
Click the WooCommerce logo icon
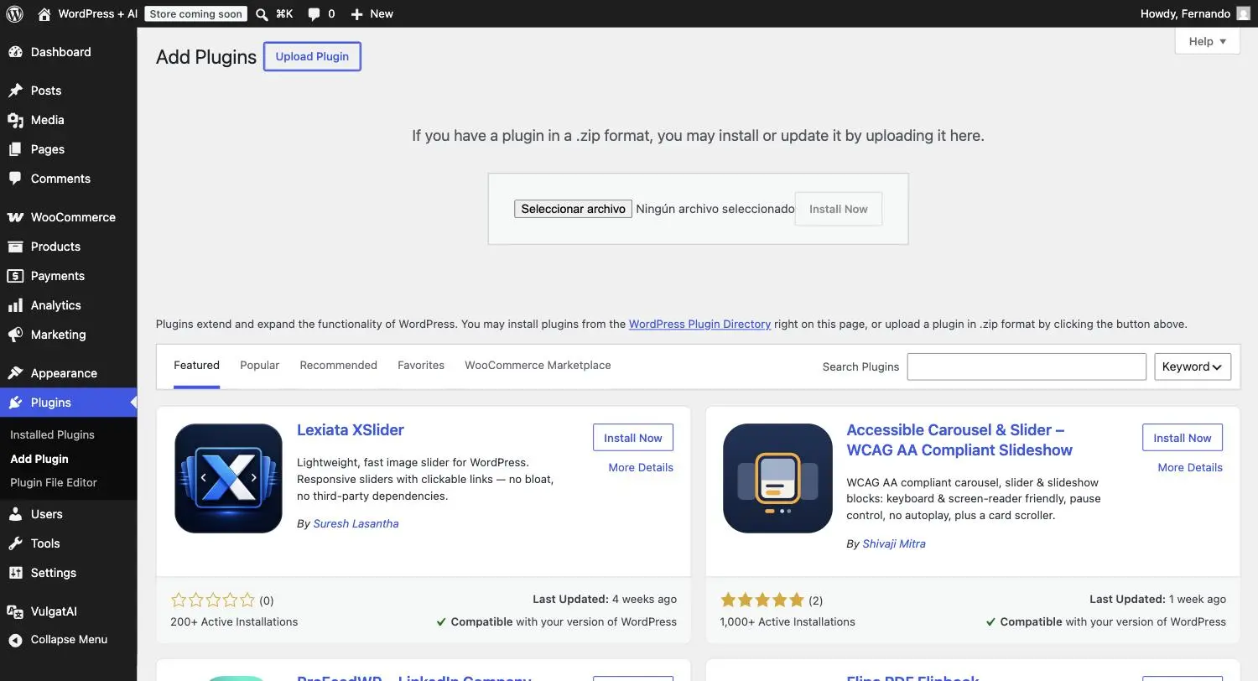pyautogui.click(x=15, y=217)
